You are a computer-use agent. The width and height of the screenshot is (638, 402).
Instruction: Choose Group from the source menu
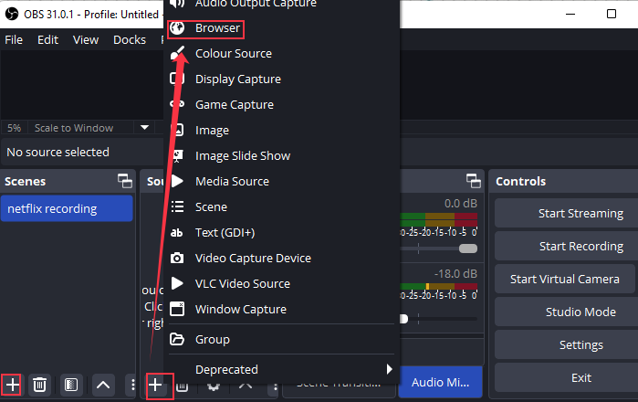coord(281,339)
